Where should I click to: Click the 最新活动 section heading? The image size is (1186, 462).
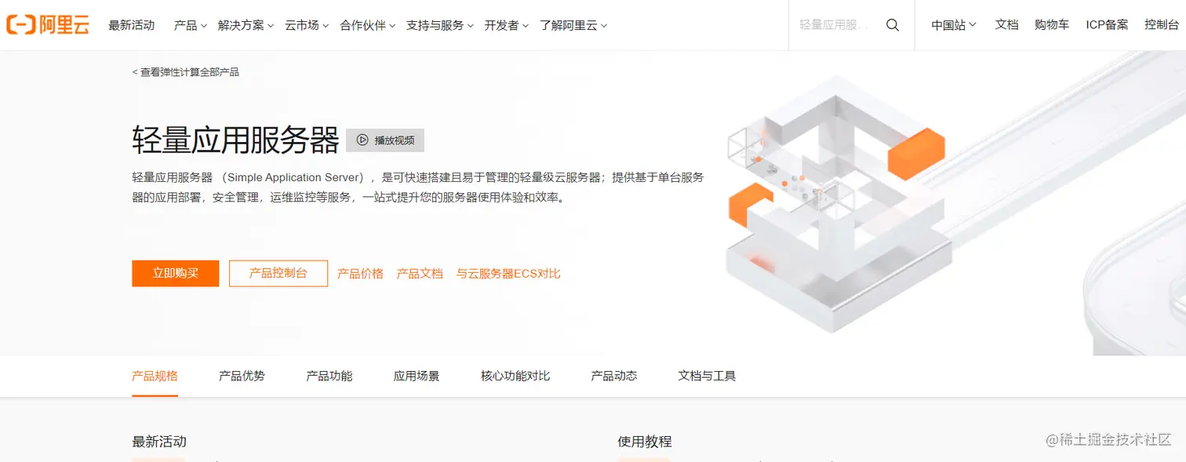(159, 442)
